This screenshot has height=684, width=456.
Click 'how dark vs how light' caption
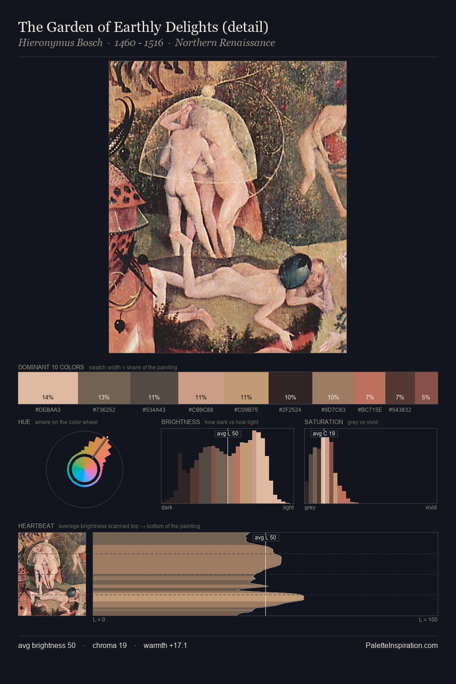(x=231, y=422)
